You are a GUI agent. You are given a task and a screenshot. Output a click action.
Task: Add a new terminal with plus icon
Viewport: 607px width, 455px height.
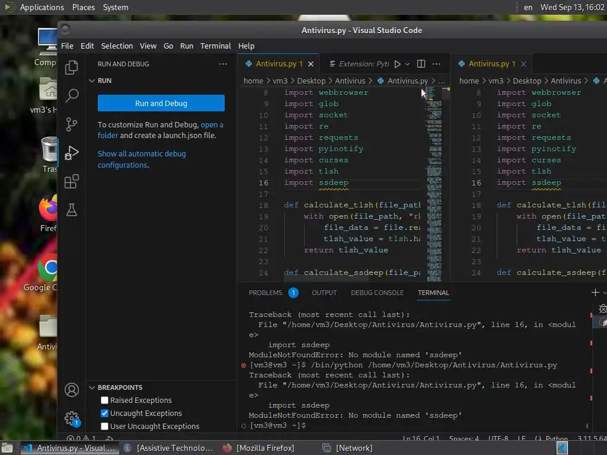595,293
